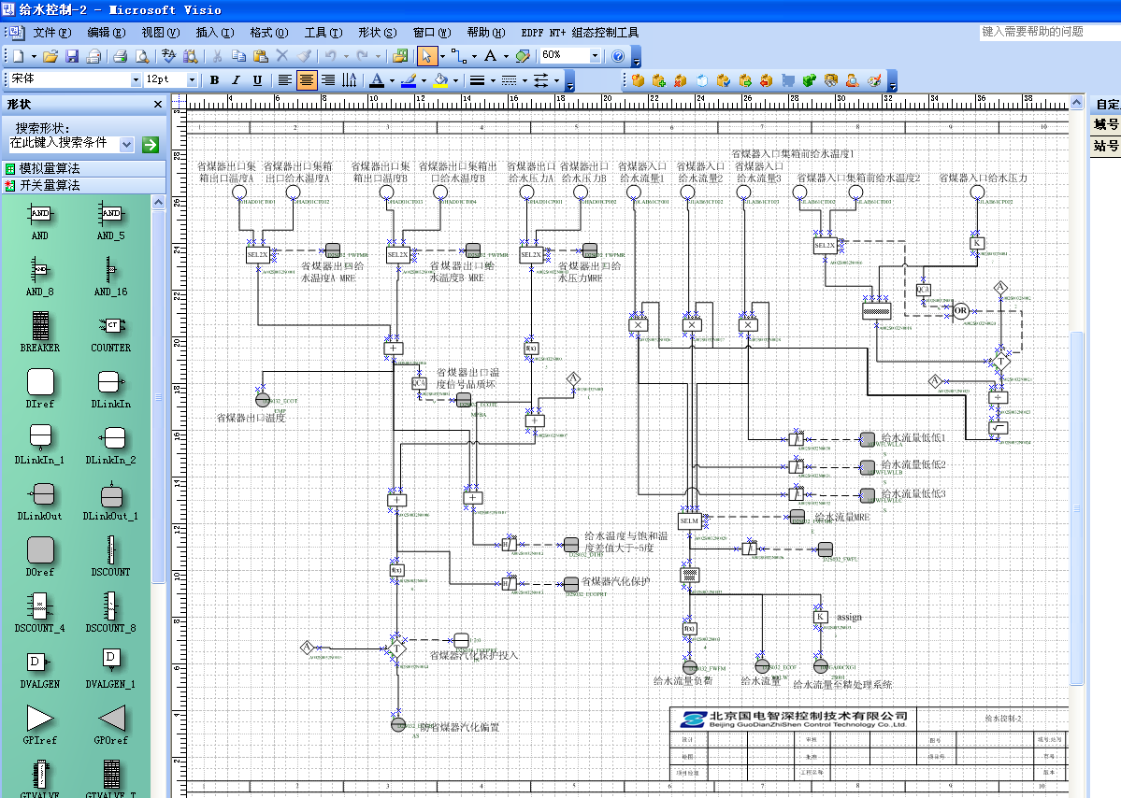Open the 文件 (File) menu
The image size is (1121, 798).
click(52, 32)
